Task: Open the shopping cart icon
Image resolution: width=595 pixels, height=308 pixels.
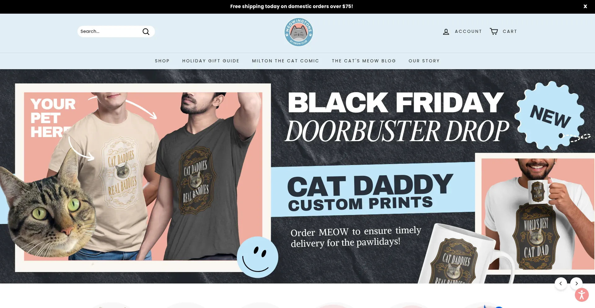Action: click(x=494, y=31)
